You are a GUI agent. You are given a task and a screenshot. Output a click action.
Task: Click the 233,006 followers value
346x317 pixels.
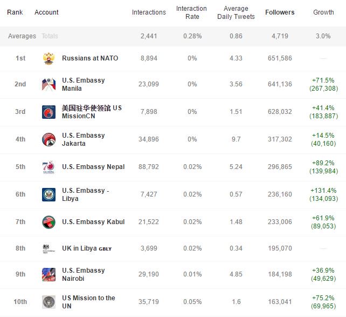click(280, 222)
